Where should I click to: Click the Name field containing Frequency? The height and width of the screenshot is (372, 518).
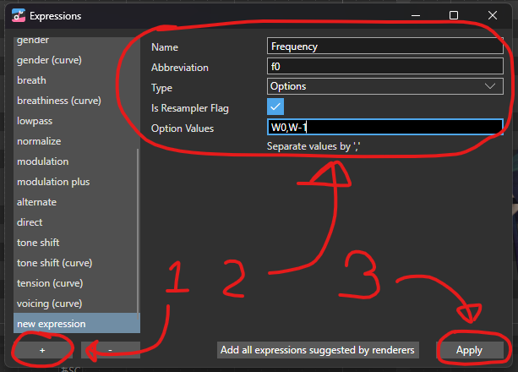384,46
